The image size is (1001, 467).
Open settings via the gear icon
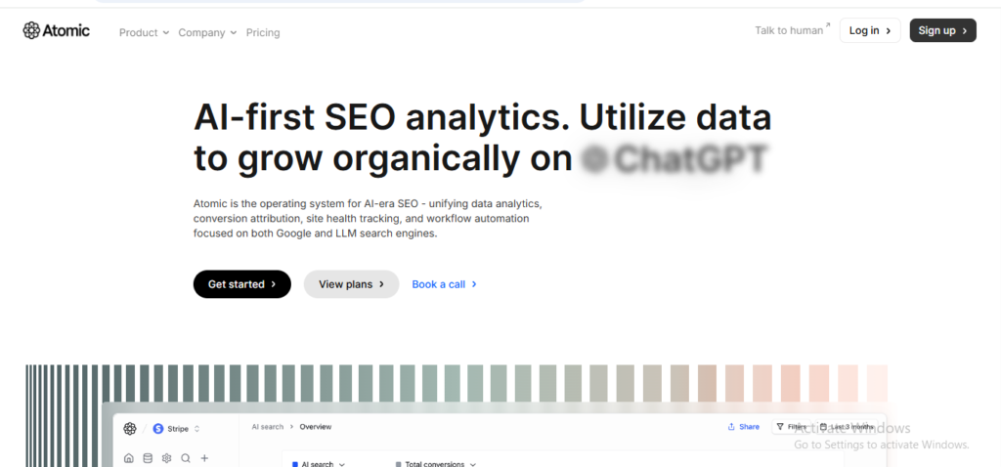click(x=167, y=458)
